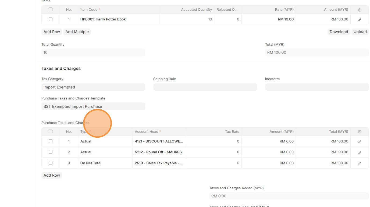Check the Sales Tax Payable row checkbox

51,163
